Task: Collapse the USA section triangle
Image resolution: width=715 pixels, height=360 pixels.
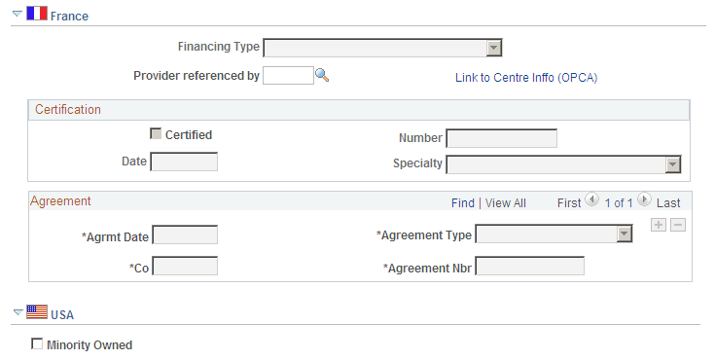Action: tap(18, 312)
